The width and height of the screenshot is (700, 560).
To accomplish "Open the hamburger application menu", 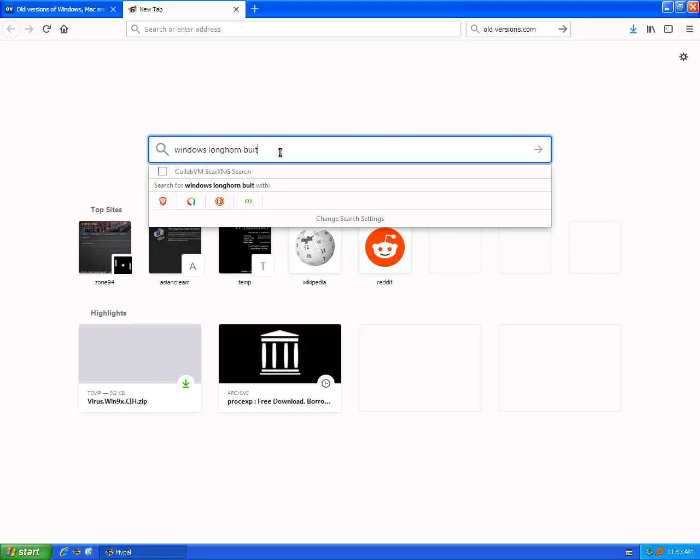I will point(689,29).
